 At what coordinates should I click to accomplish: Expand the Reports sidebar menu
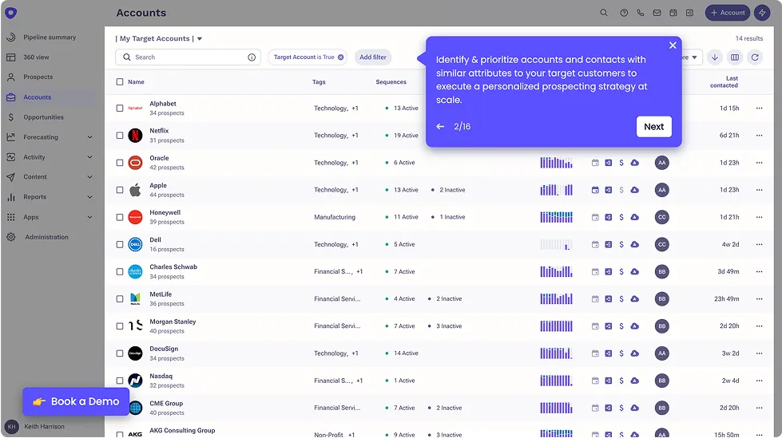tap(89, 197)
